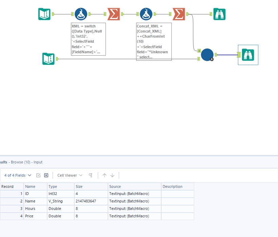The width and height of the screenshot is (278, 237).
Task: Click the top-right Browse tool
Action: 219,14
